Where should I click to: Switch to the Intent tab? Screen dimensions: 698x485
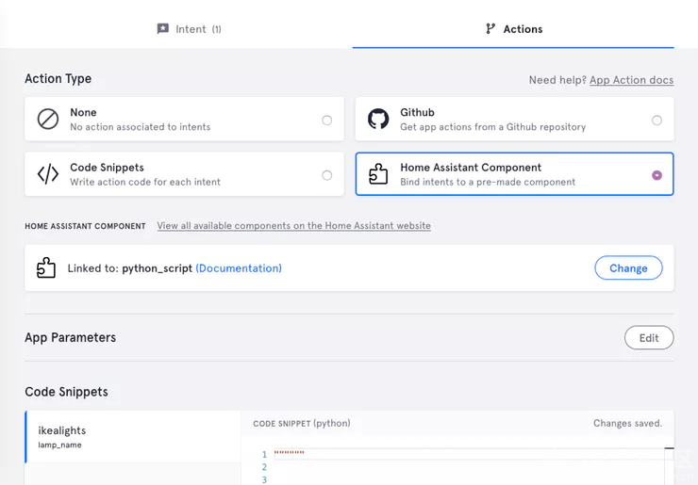[190, 29]
